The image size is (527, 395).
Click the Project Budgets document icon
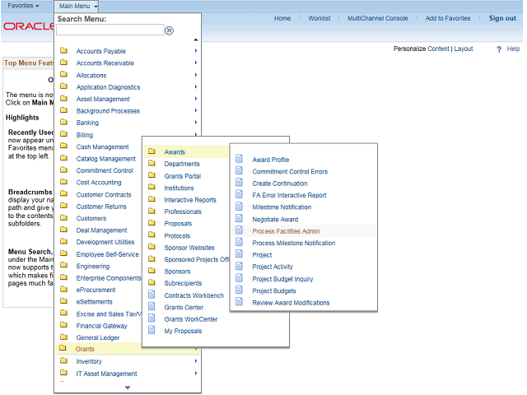pos(240,290)
